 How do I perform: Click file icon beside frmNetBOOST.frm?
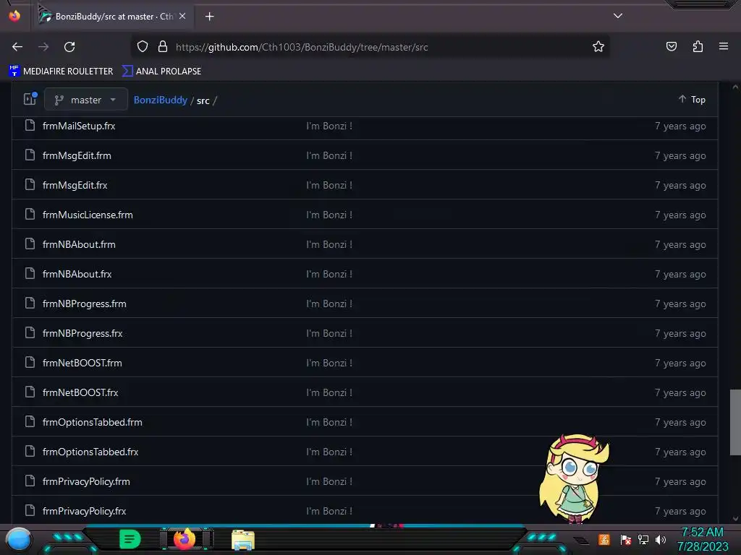(30, 363)
